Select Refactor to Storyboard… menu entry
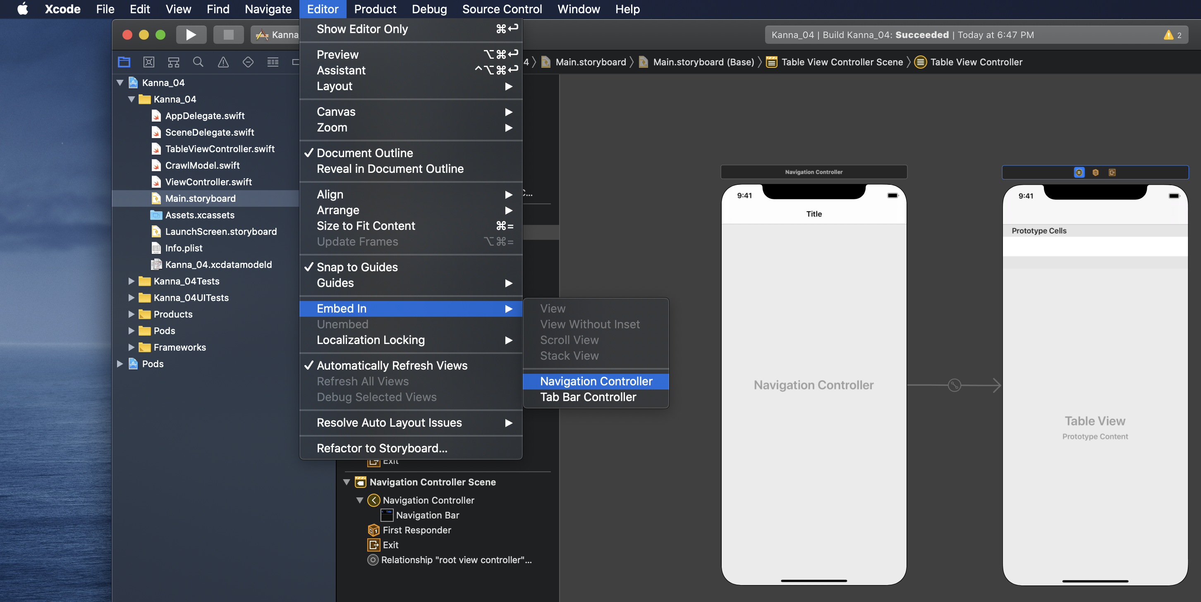The image size is (1201, 602). pyautogui.click(x=382, y=448)
